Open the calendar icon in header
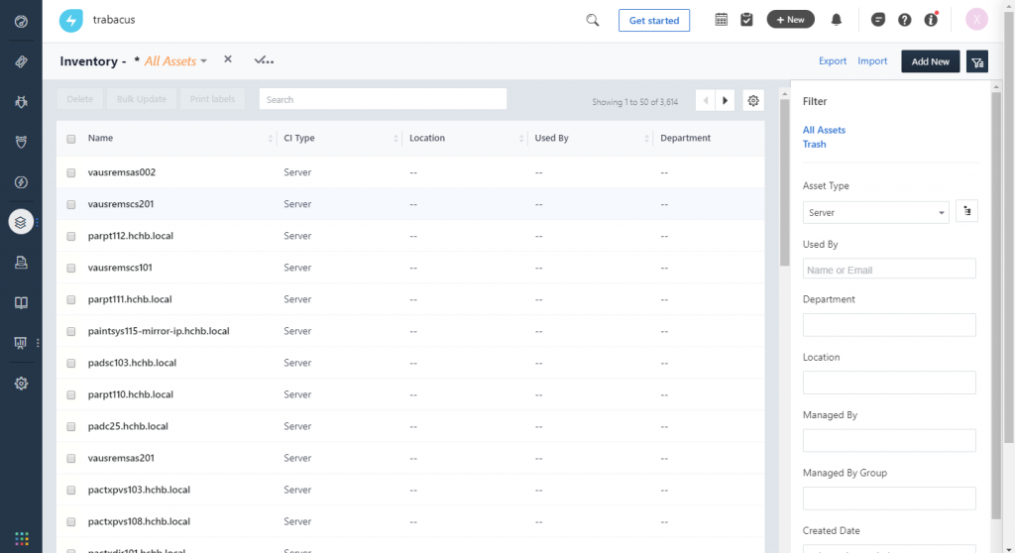The height and width of the screenshot is (553, 1015). [722, 20]
